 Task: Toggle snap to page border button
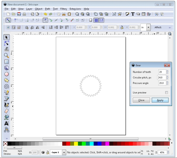coord(91,20)
